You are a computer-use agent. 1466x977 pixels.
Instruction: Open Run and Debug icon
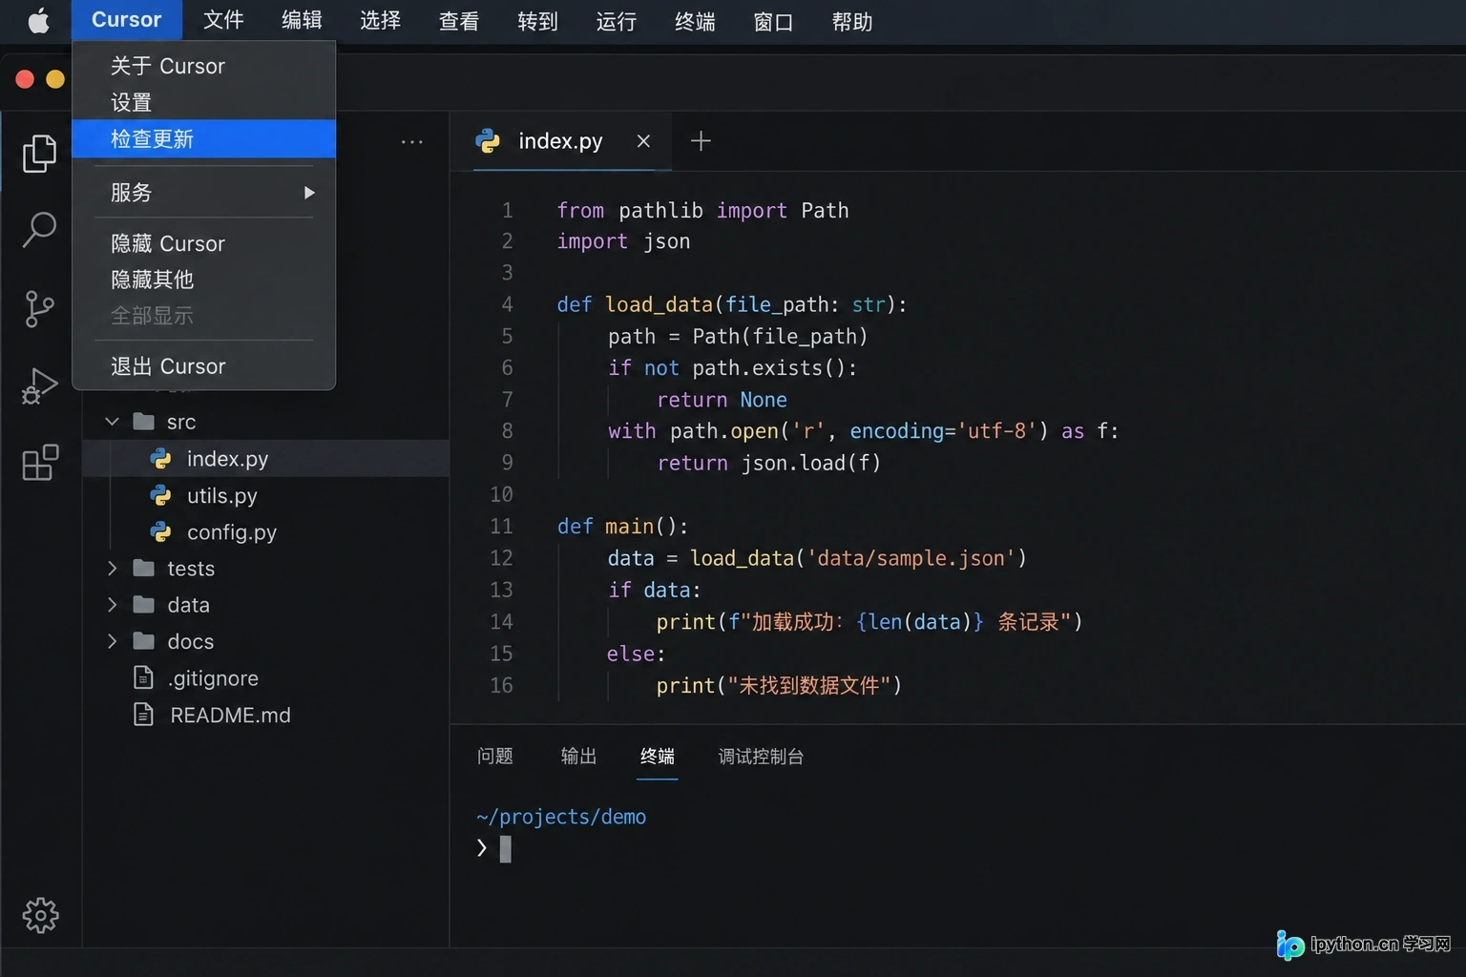39,385
